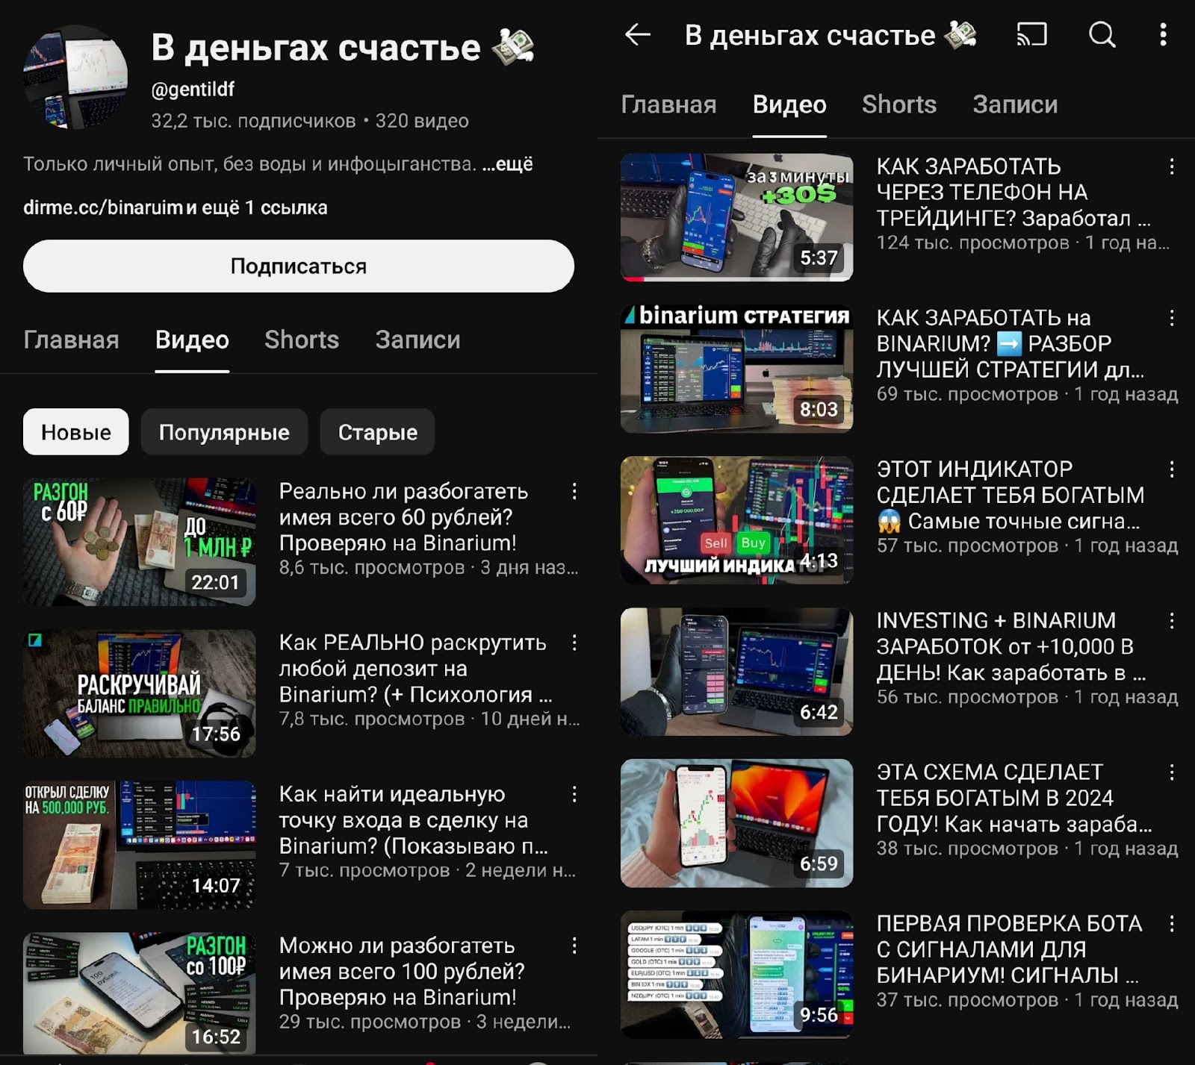Open options for 'ПЕРВАЯ ПРОВЕРКА БОТА' video

tap(1172, 924)
